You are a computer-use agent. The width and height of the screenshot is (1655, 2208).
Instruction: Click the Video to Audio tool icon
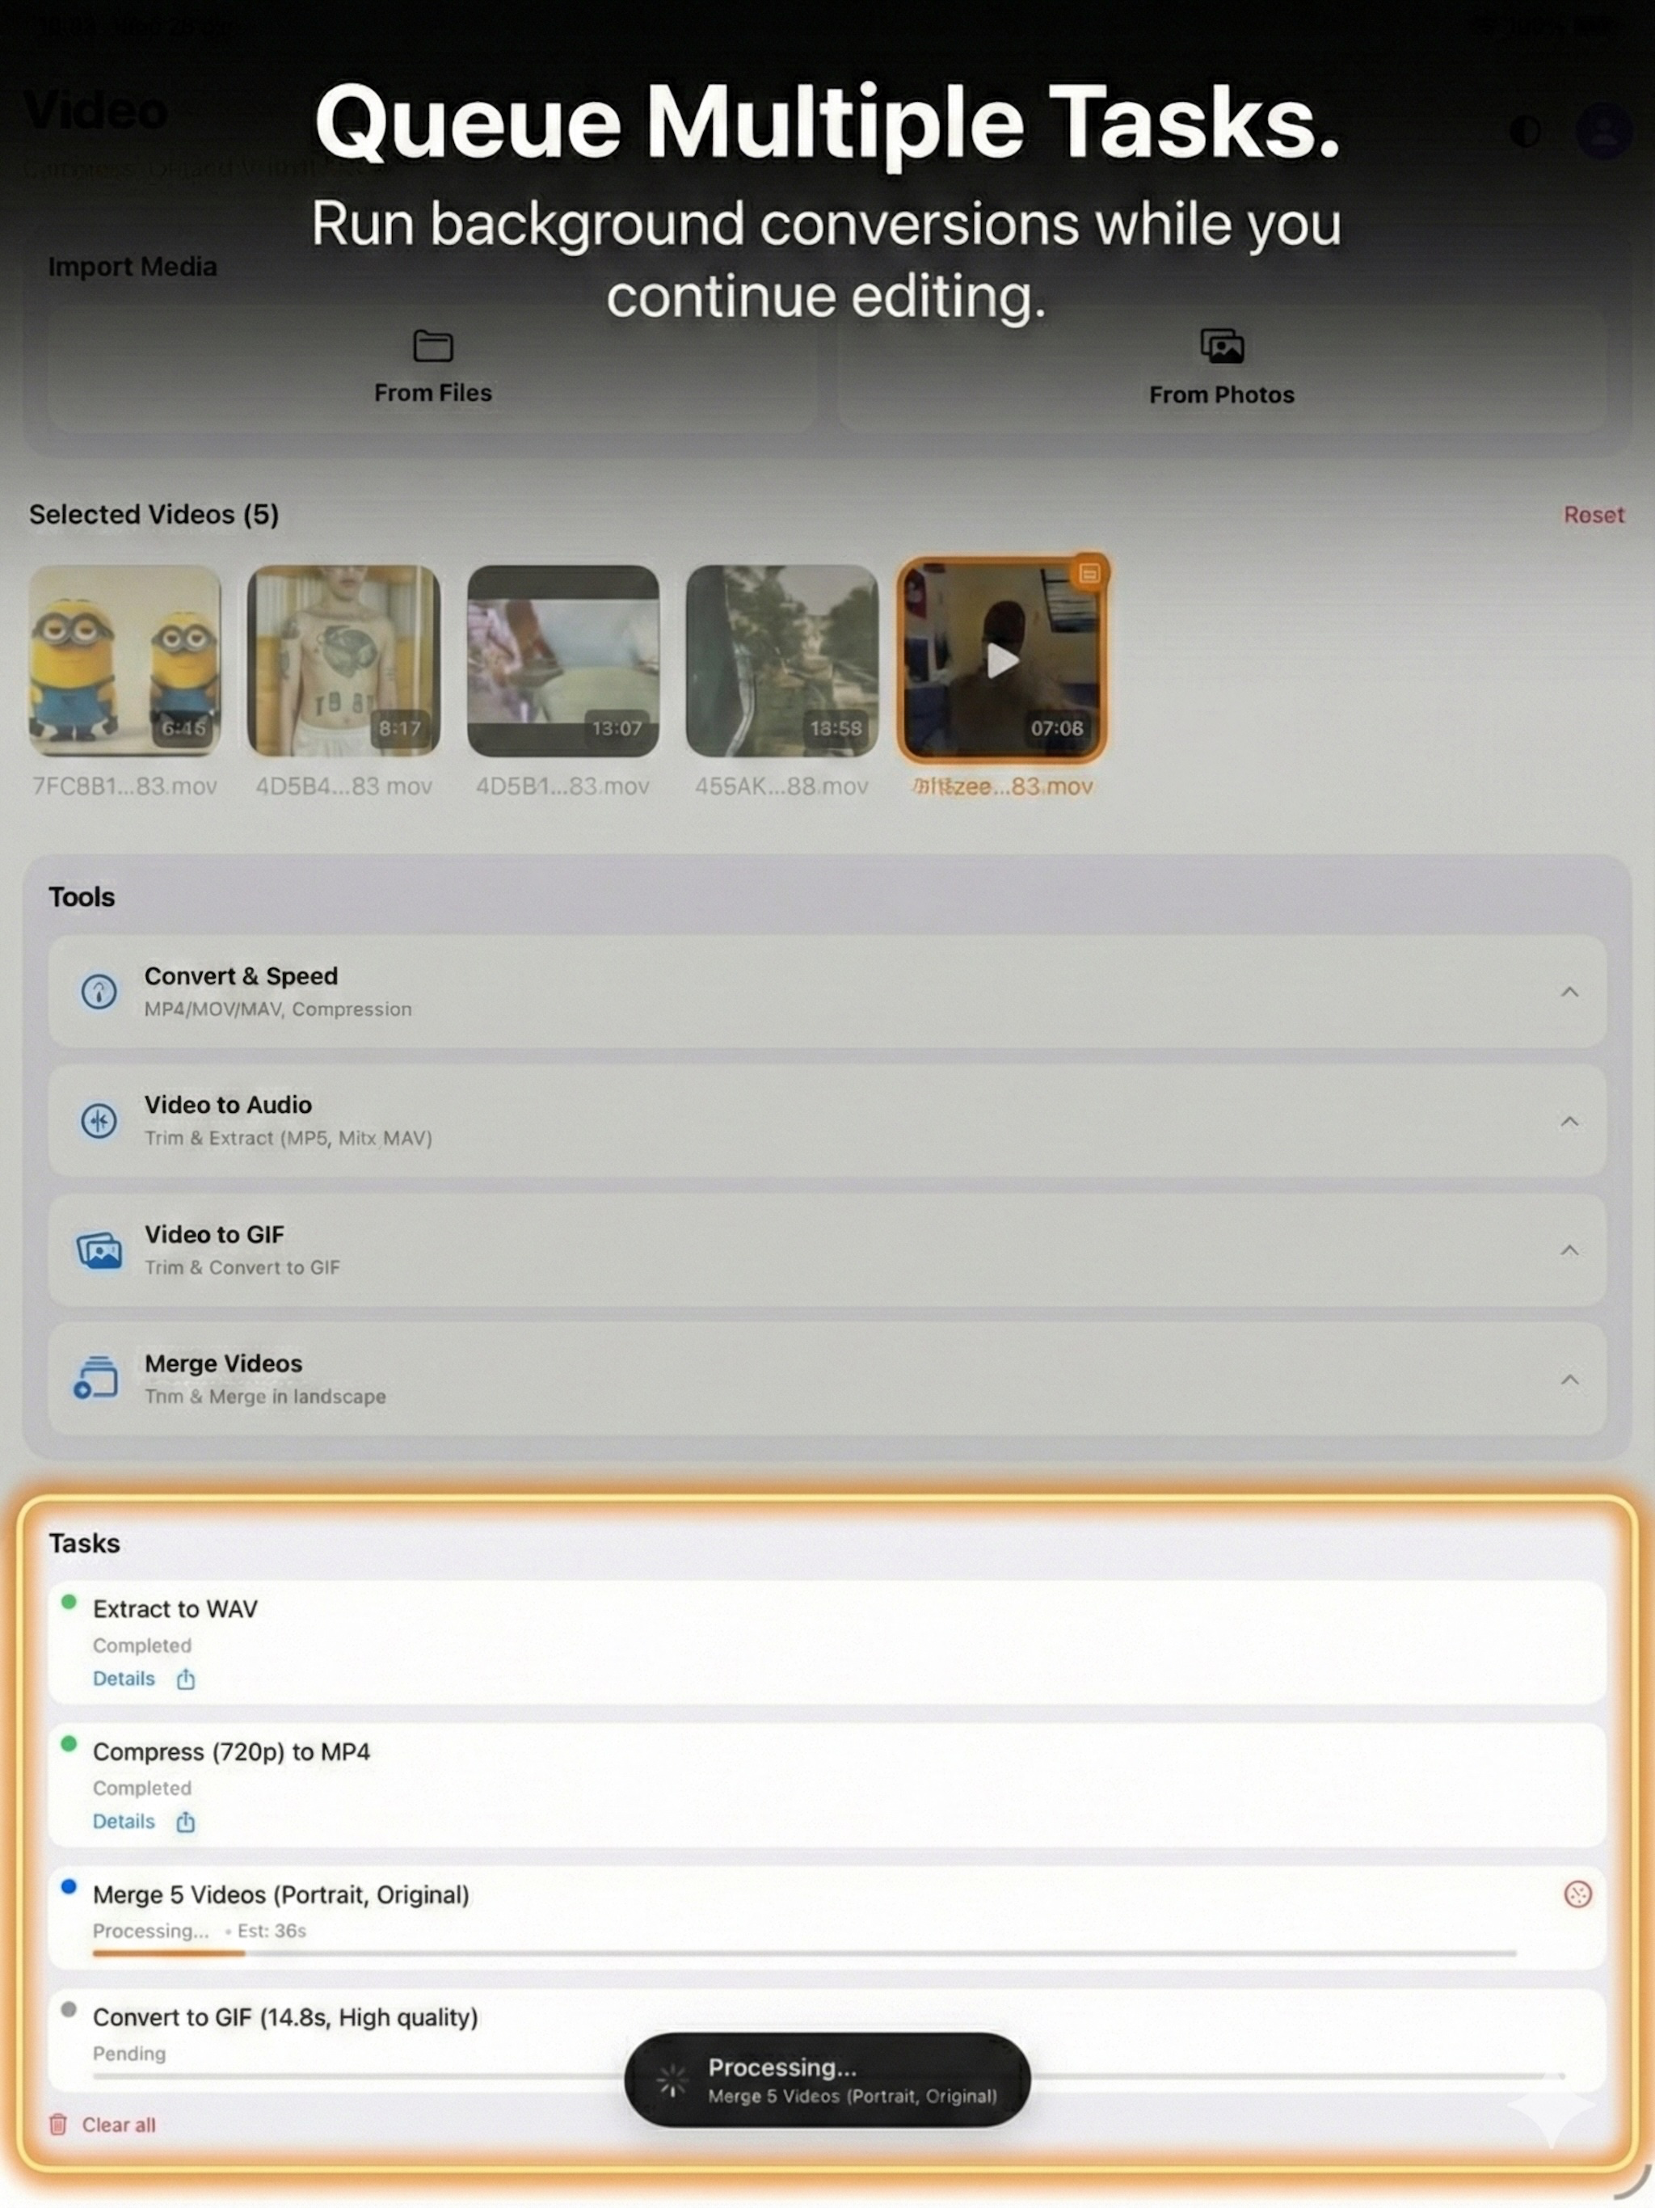pos(99,1120)
